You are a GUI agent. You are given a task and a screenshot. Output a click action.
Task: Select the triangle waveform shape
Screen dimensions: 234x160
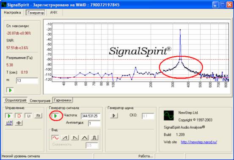(x=85, y=138)
